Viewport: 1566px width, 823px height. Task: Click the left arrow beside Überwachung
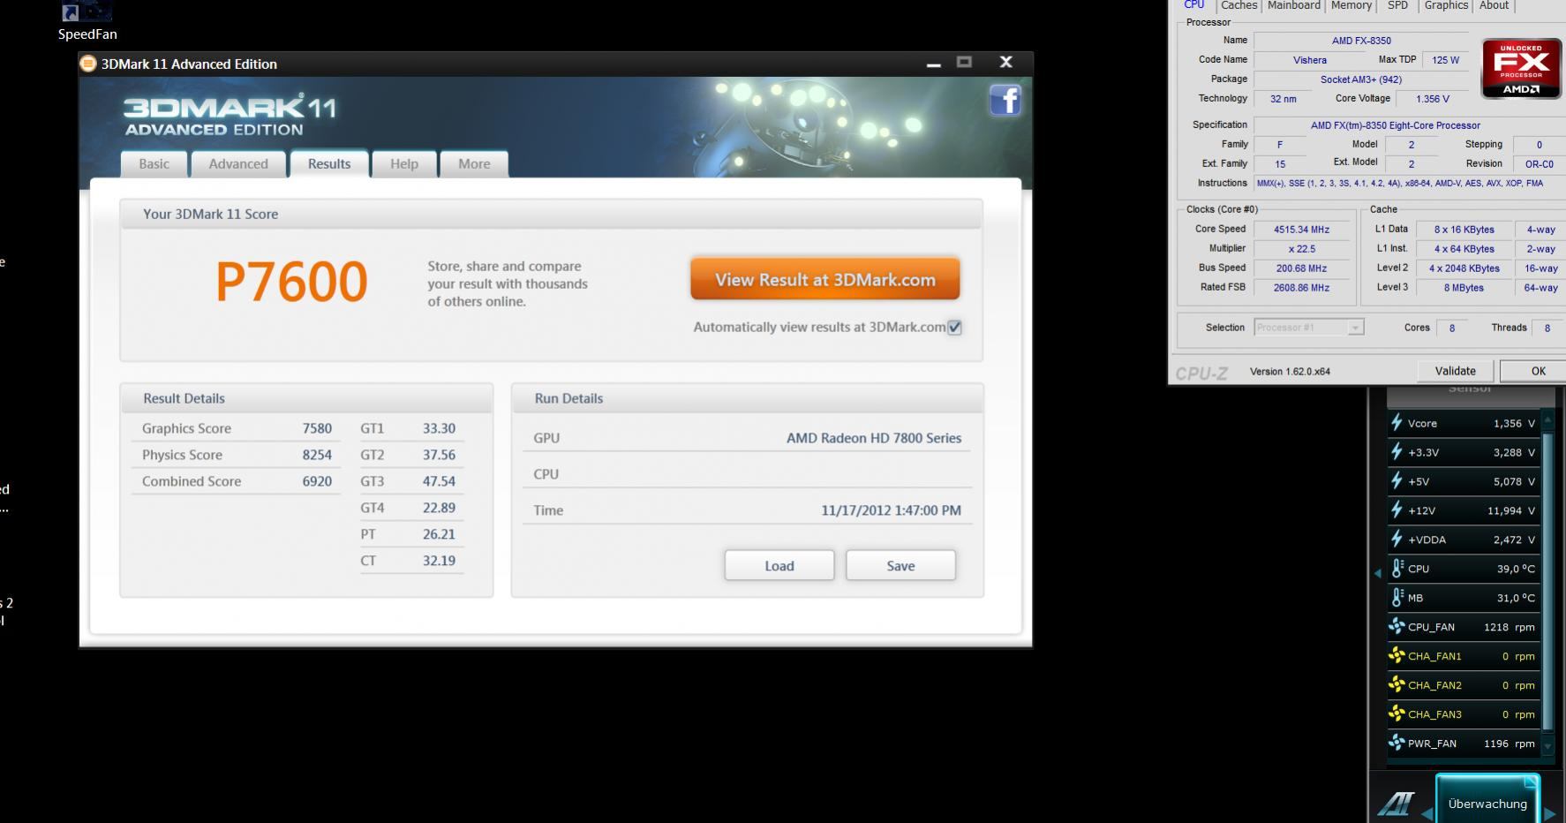(1427, 812)
